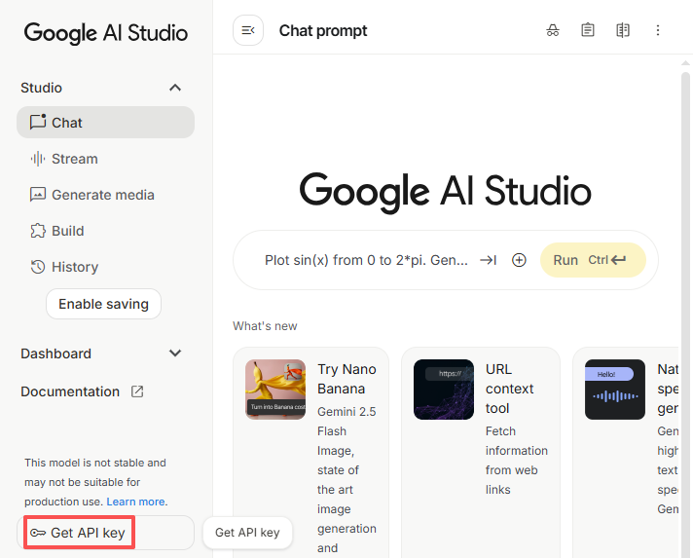Viewport: 693px width, 558px height.
Task: Open the URL context tool card thumbnail
Action: [x=444, y=390]
